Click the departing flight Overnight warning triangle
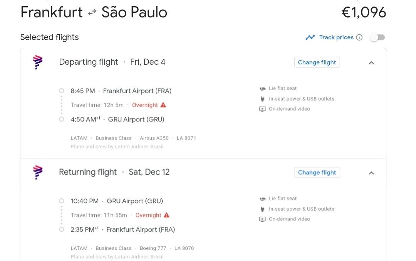Viewport: 416px width, 261px height. [163, 105]
